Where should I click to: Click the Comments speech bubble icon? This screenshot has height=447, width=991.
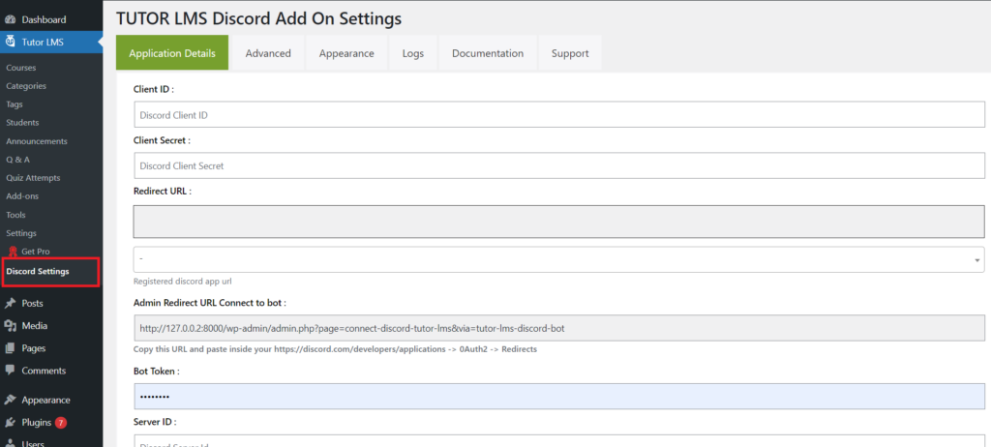click(x=10, y=370)
